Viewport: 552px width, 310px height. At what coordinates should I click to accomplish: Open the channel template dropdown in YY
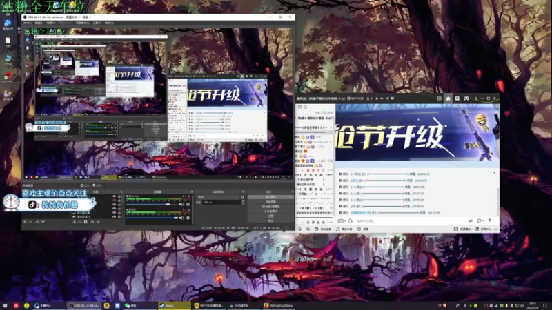coord(465,229)
